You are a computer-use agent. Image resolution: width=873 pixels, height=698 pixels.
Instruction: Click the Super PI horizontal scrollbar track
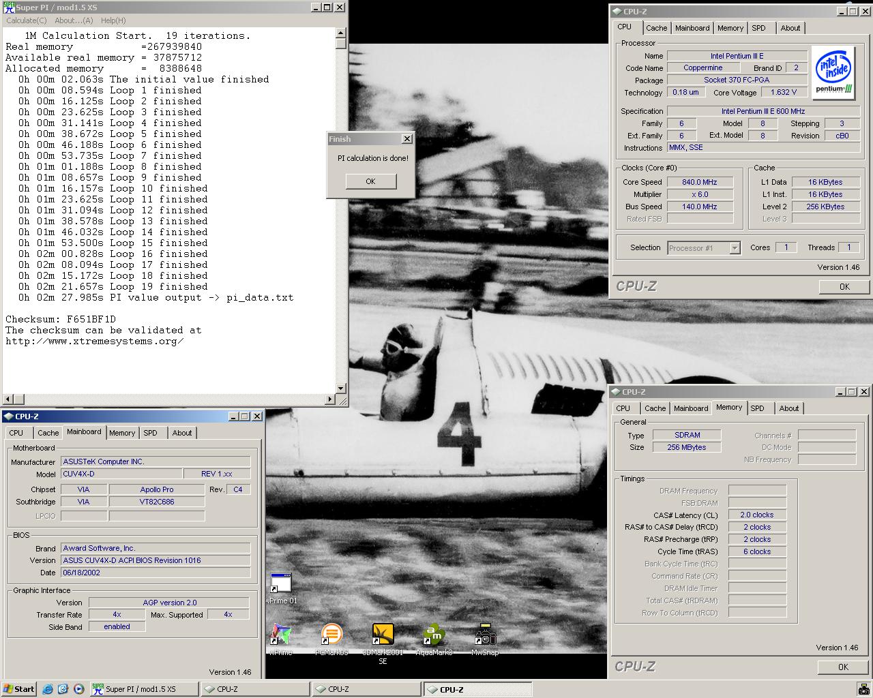click(169, 399)
